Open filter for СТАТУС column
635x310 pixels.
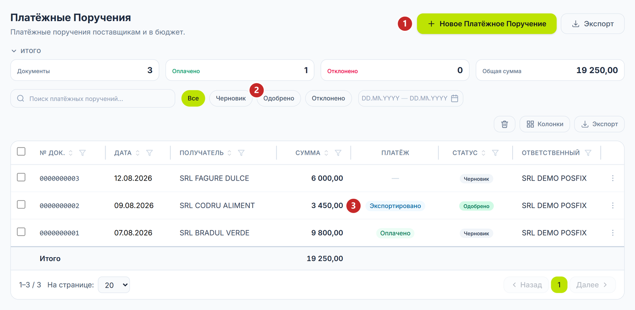[495, 153]
